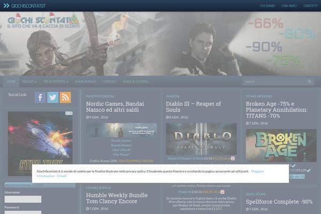
Task: Open Humble Weekly Bundle Tom Clancy Encore article
Action: (x=117, y=198)
